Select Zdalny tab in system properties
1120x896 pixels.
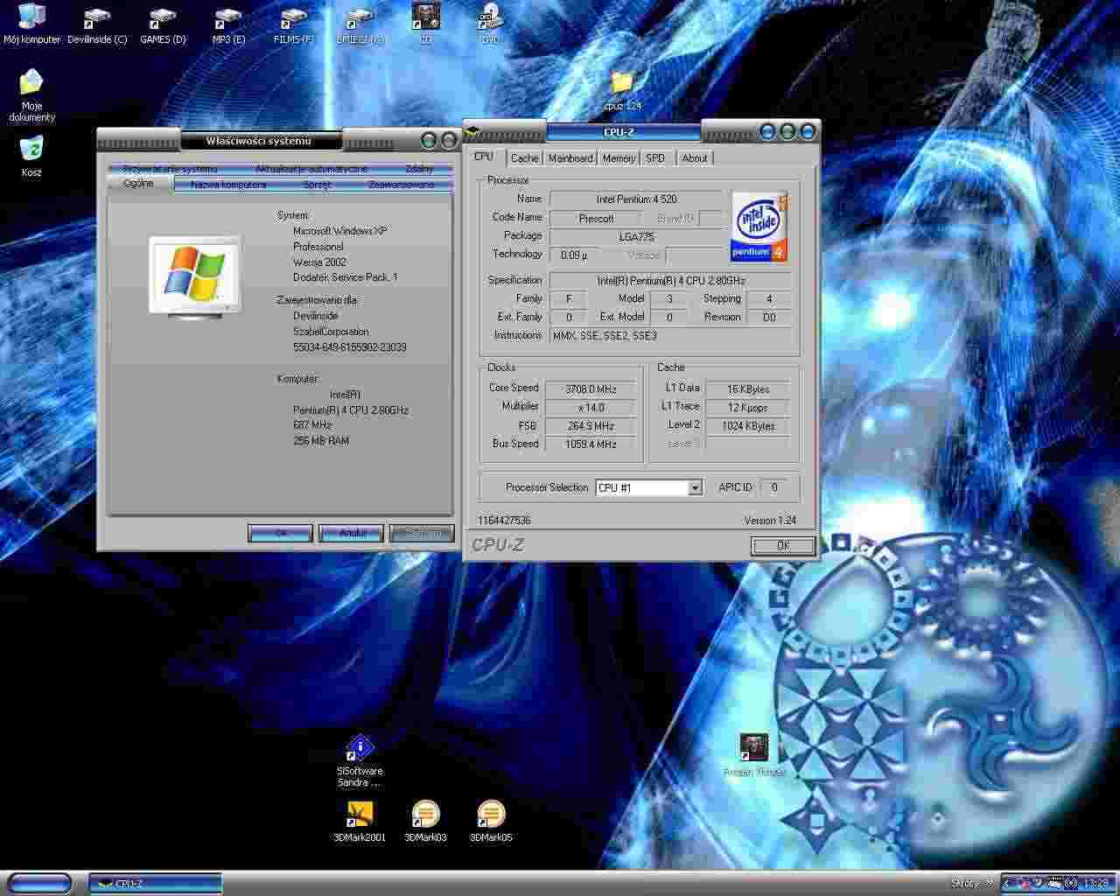pyautogui.click(x=419, y=169)
